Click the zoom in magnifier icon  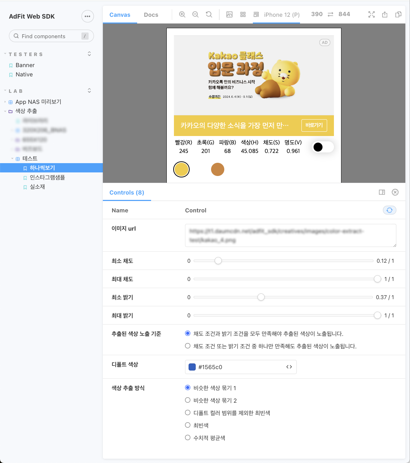182,15
